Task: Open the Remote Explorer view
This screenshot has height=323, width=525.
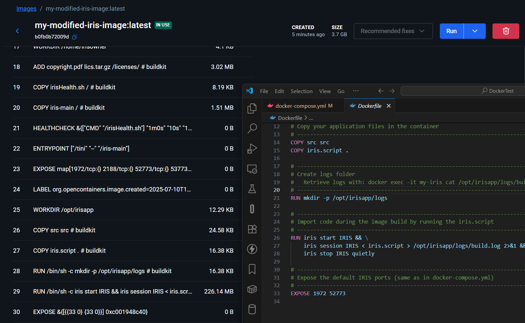Action: [x=252, y=169]
